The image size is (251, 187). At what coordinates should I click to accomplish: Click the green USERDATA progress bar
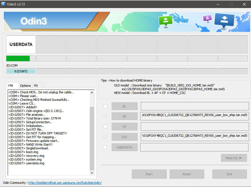tap(21, 59)
